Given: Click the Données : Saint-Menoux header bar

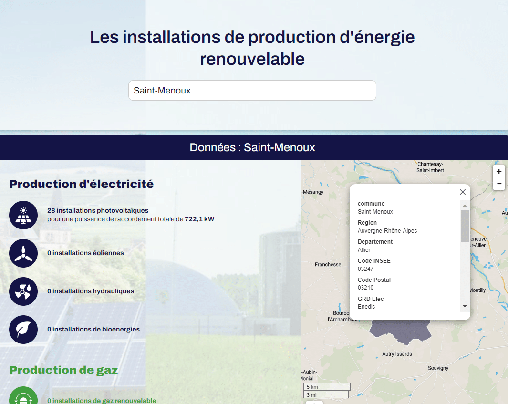Looking at the screenshot, I should [253, 147].
